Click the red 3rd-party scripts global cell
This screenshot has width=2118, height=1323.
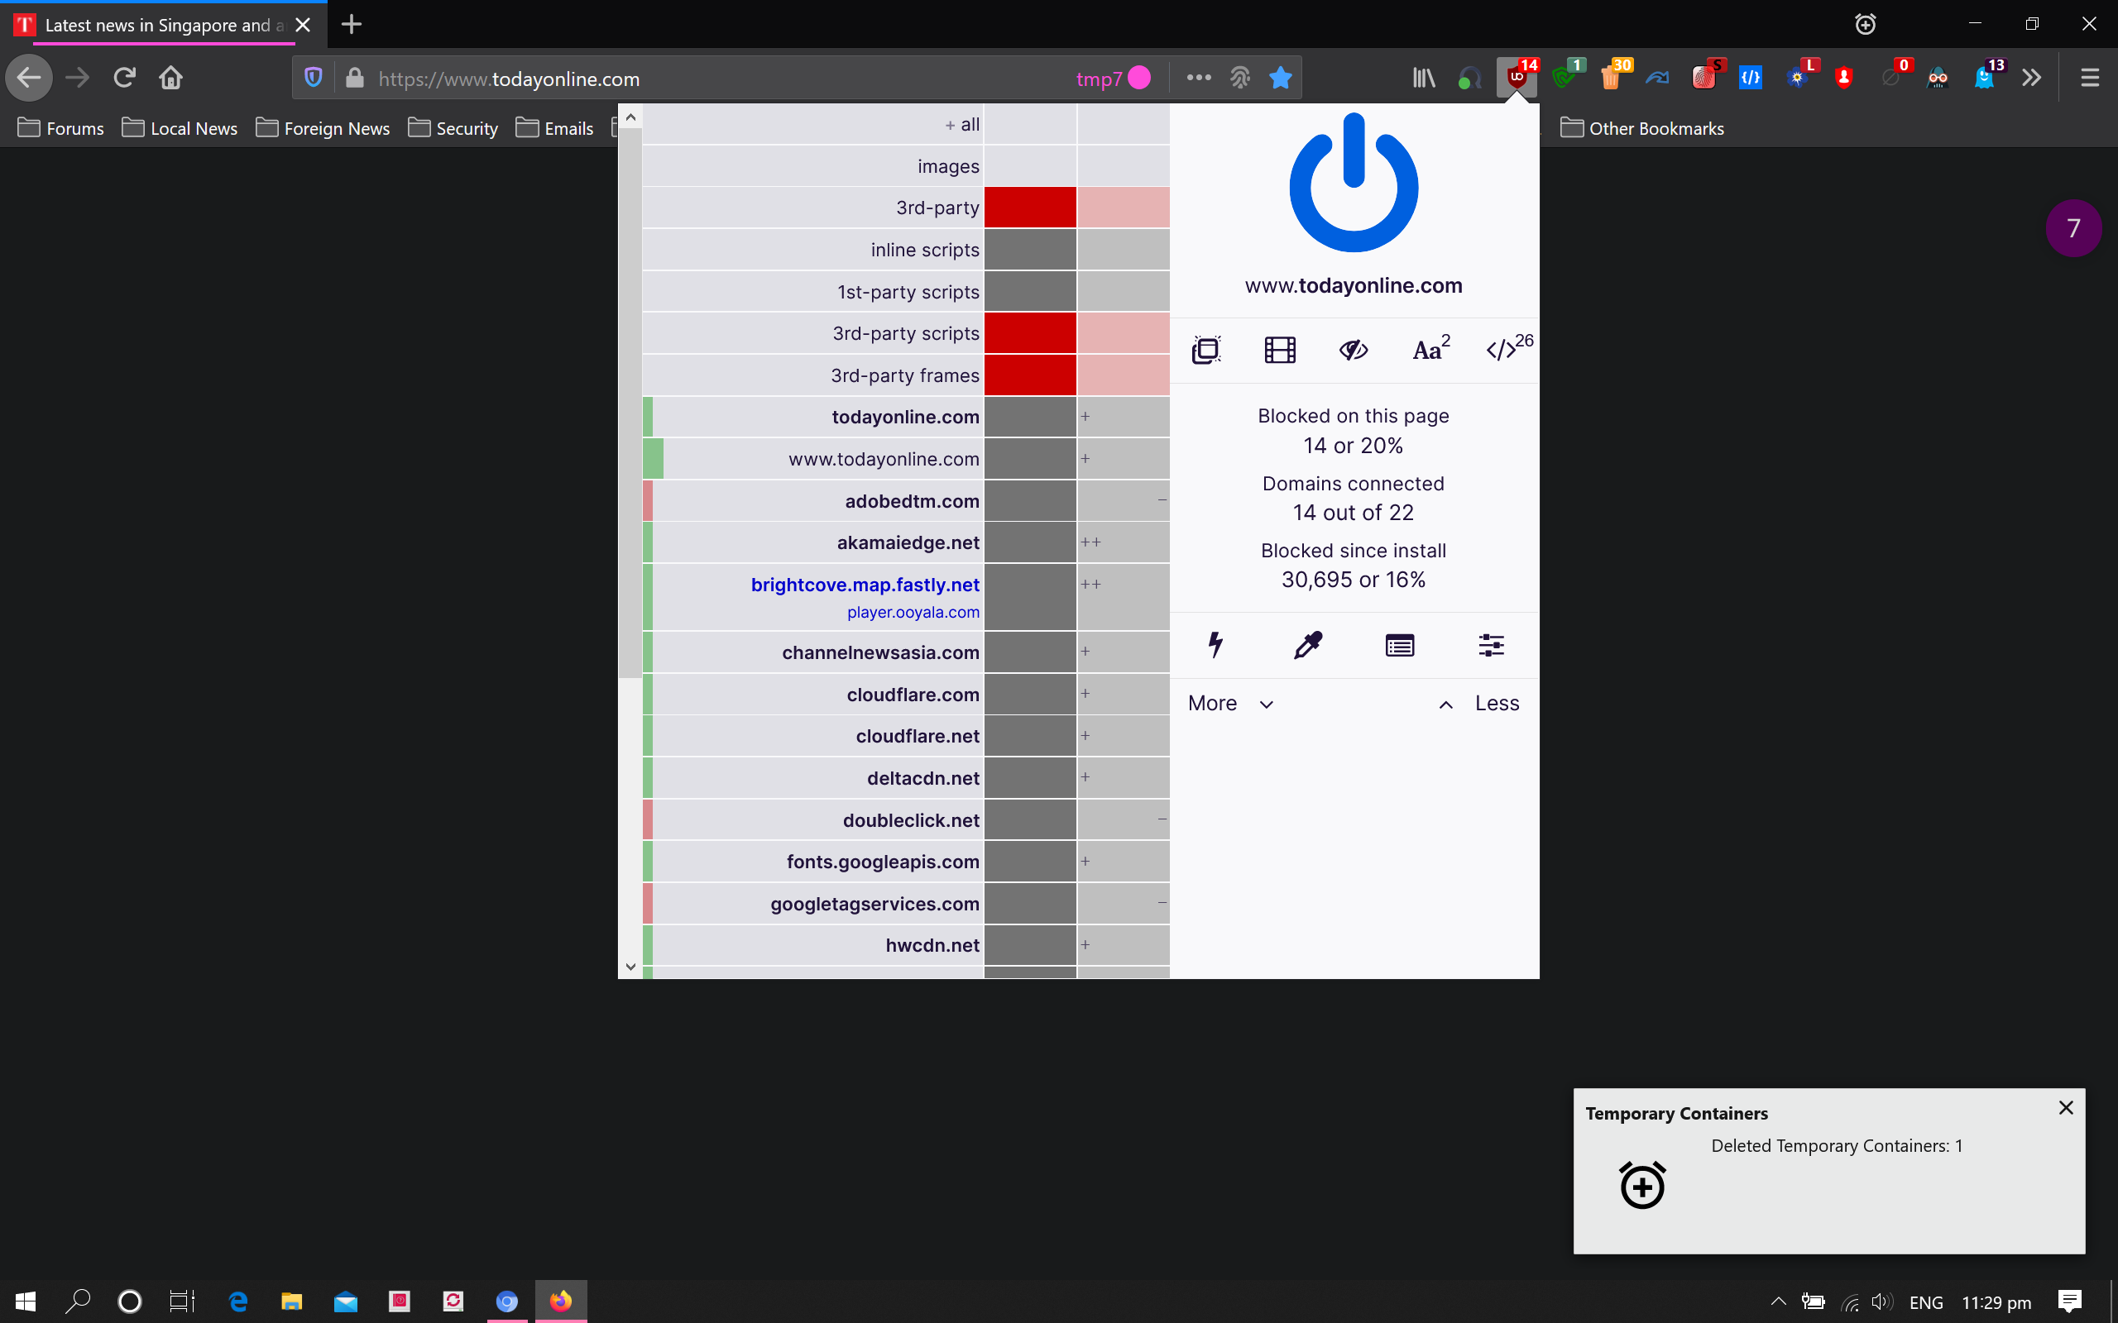[x=1029, y=333]
